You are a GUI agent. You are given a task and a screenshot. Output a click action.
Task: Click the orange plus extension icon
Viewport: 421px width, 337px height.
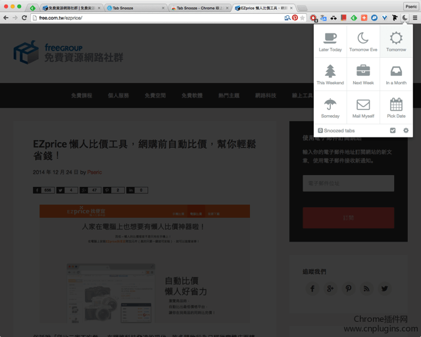tap(364, 18)
